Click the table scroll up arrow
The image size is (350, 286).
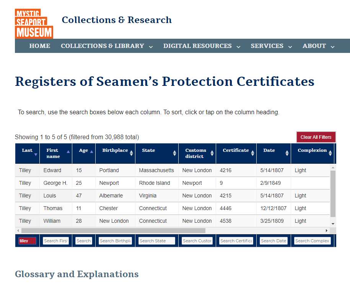pos(333,168)
